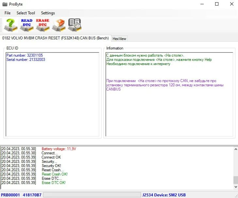Click the open book manual icon
This screenshot has height=198, width=238.
[x=74, y=25]
